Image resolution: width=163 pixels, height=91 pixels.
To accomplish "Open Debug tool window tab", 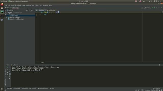I will point(17,88).
